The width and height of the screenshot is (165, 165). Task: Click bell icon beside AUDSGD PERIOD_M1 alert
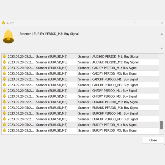coord(4,56)
